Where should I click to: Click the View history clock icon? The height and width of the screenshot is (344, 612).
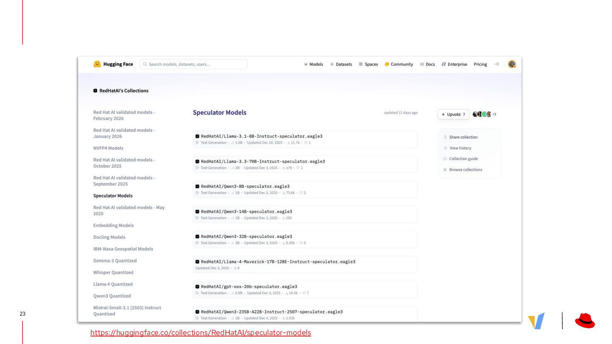pos(445,148)
